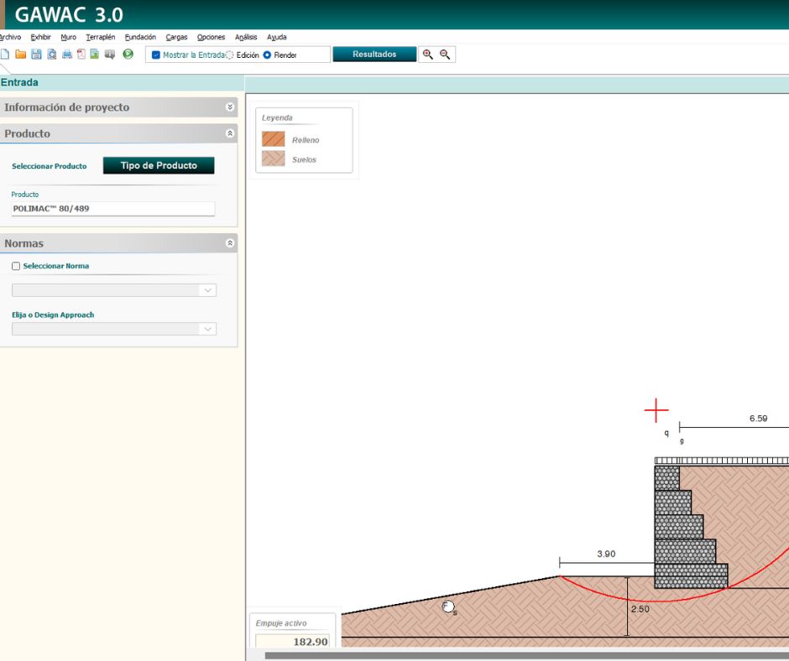The height and width of the screenshot is (661, 789).
Task: Click the printer icon in toolbar
Action: point(66,55)
